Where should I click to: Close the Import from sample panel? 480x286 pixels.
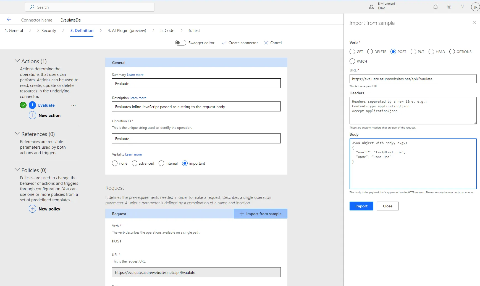click(474, 23)
